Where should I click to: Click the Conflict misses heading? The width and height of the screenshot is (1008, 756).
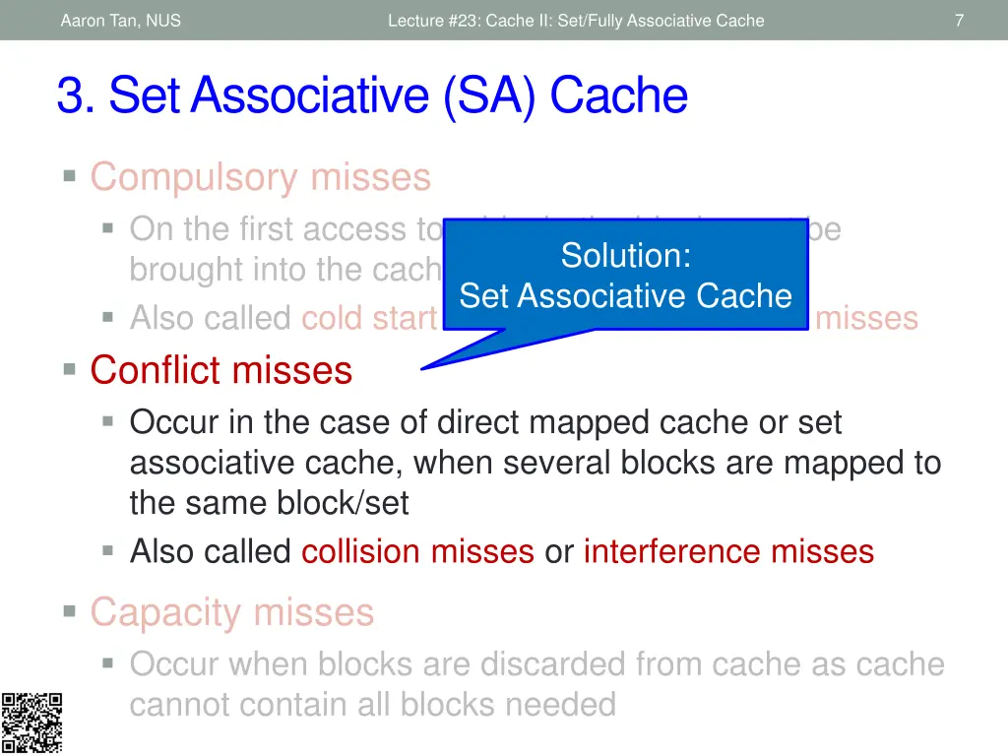click(x=221, y=370)
